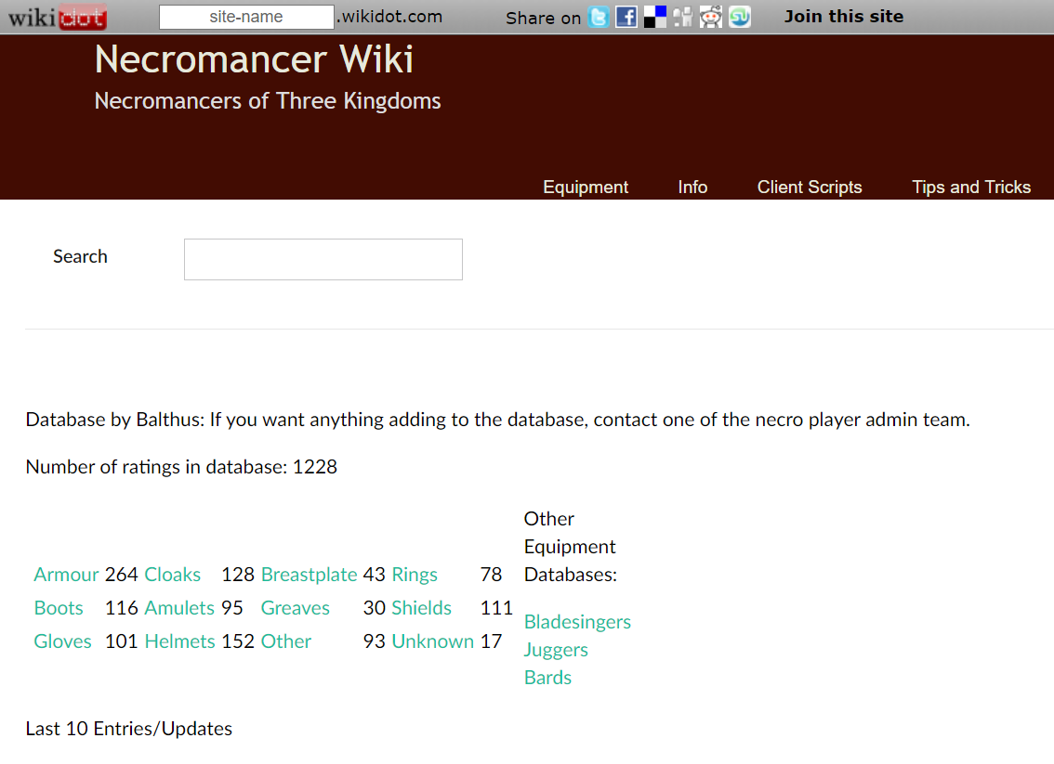Share the page on Twitter
1054x764 pixels.
(599, 17)
